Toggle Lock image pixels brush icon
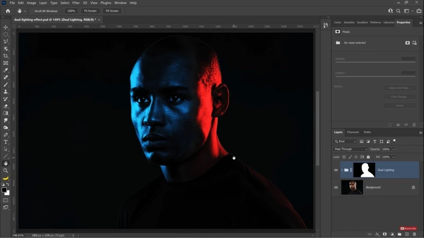This screenshot has height=240, width=424. 350,157
